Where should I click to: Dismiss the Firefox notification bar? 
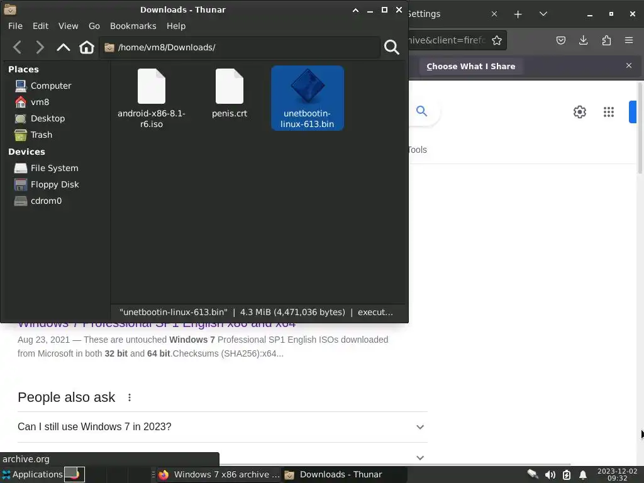pyautogui.click(x=629, y=65)
